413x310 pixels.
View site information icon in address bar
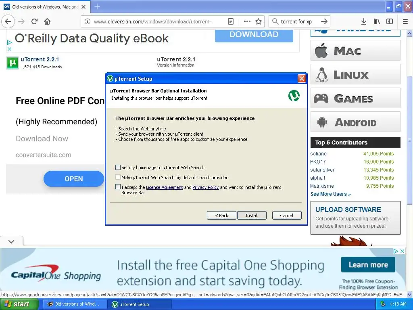click(88, 21)
